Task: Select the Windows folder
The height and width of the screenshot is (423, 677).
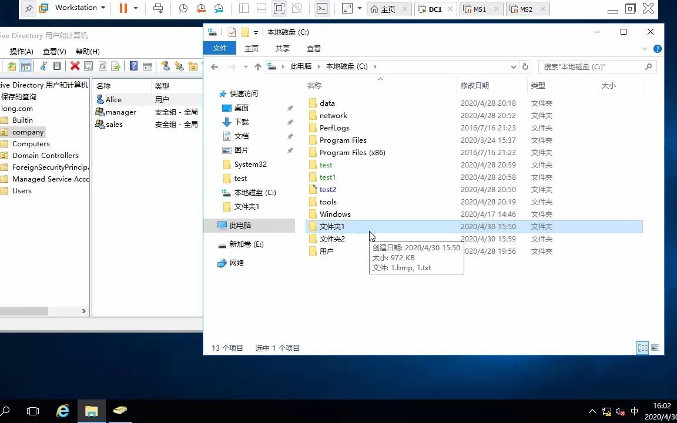Action: pyautogui.click(x=334, y=214)
